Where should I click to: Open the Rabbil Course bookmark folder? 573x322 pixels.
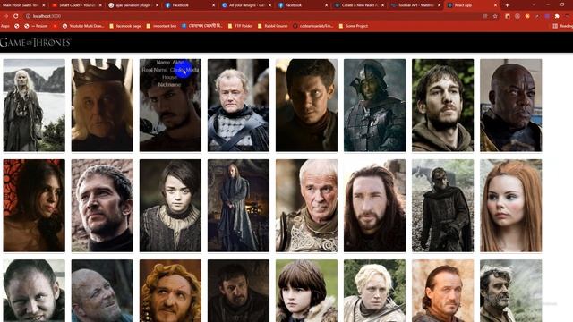click(272, 26)
